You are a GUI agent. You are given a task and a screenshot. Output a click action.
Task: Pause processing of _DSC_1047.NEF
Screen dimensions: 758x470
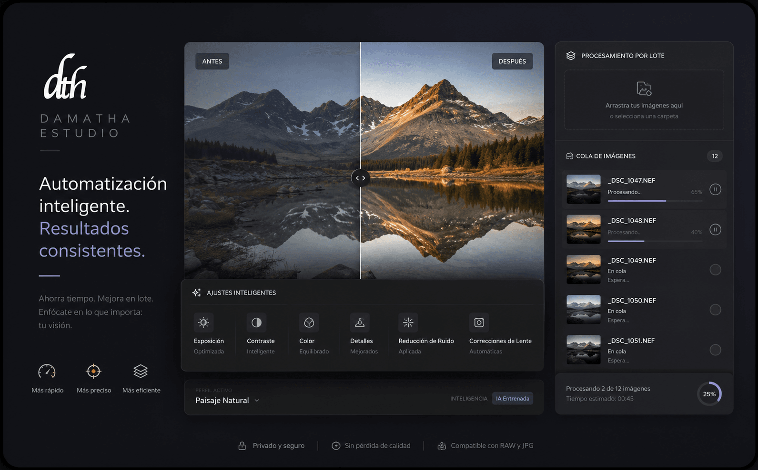click(x=715, y=189)
